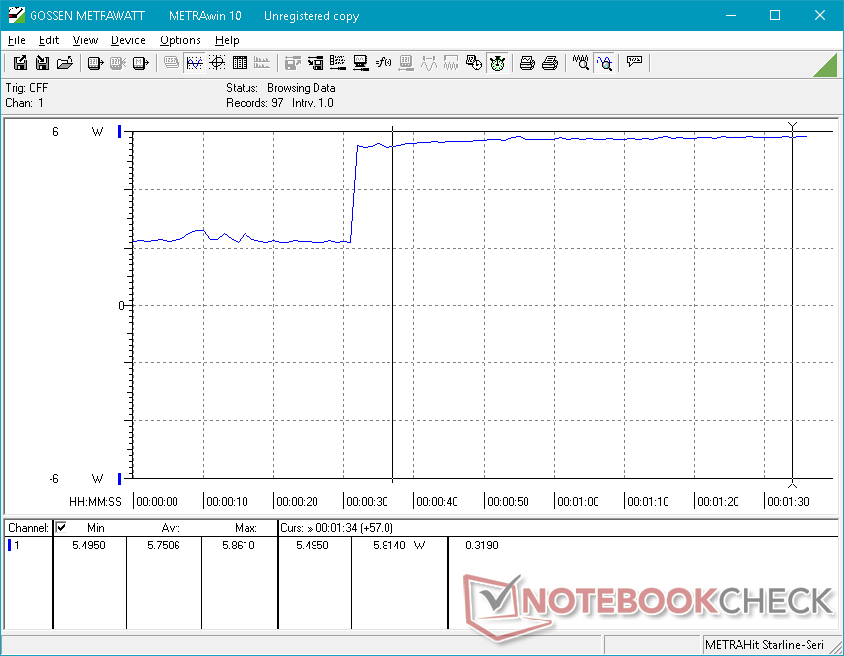Screen dimensions: 844x656
Task: Click the left cursor line near 00:00:37
Action: pyautogui.click(x=393, y=304)
